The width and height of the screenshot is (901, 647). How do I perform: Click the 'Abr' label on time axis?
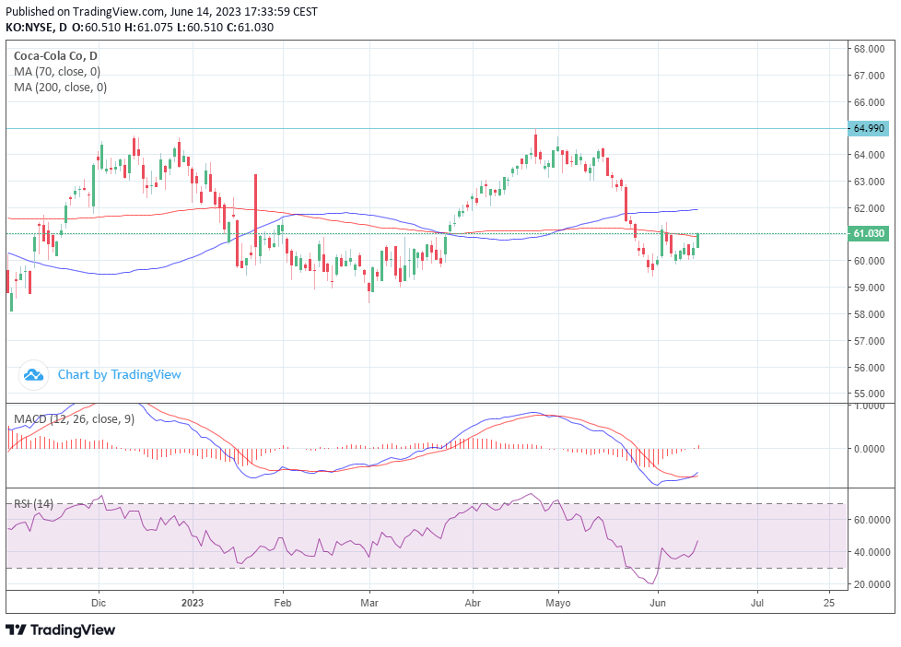[x=473, y=603]
